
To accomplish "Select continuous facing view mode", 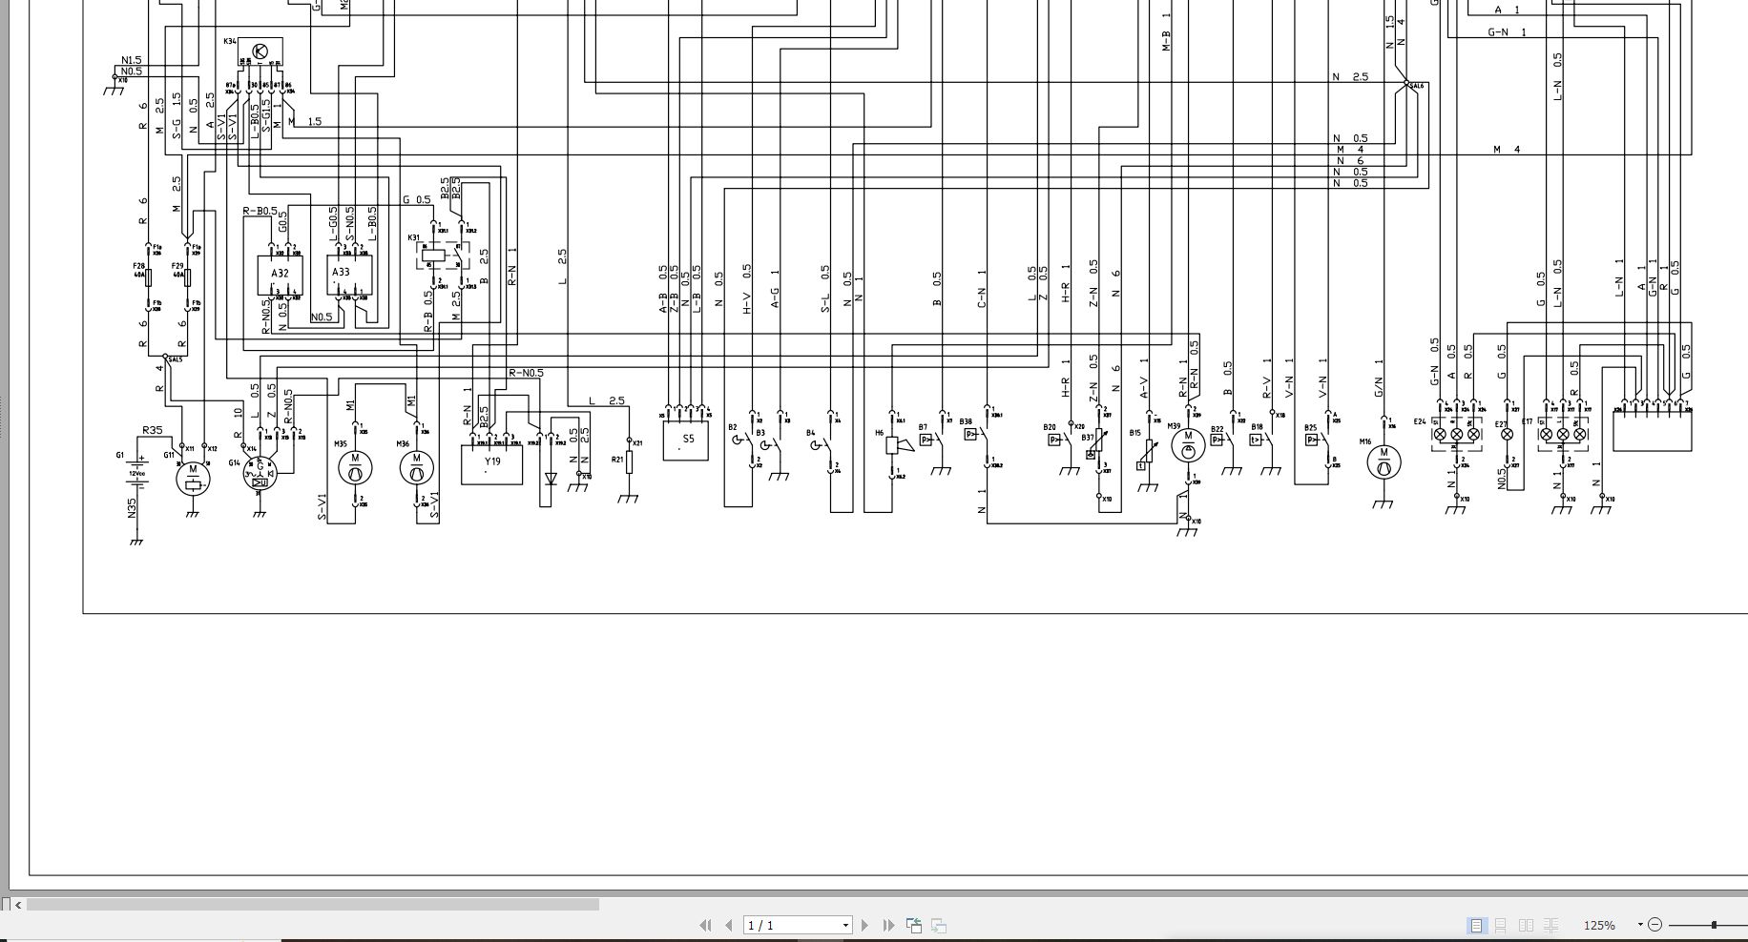I will [1550, 925].
